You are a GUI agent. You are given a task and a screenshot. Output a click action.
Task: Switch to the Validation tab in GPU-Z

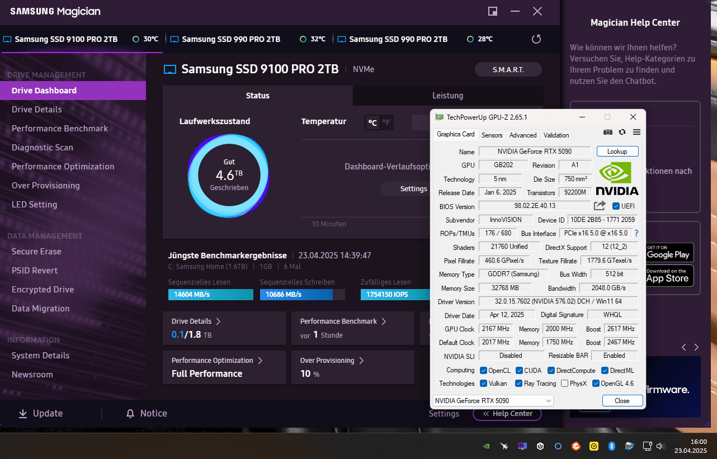[x=556, y=135]
